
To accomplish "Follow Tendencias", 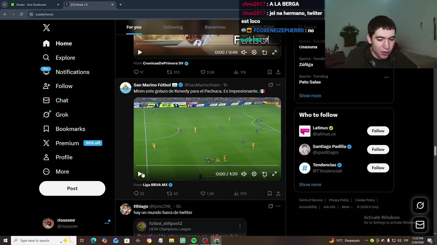I will (378, 168).
